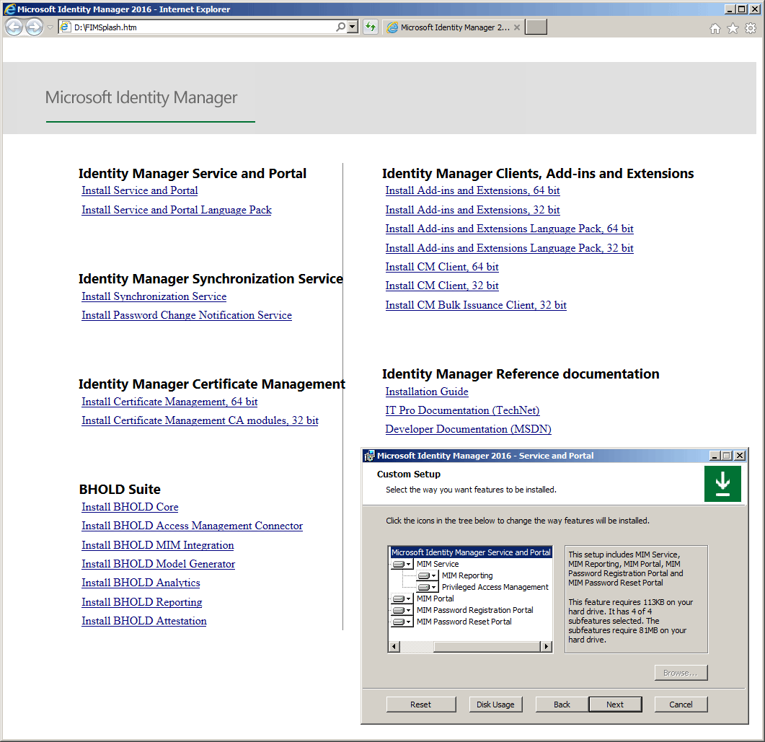This screenshot has width=765, height=742.
Task: Open the address bar autocomplete dropdown arrow
Action: [353, 27]
